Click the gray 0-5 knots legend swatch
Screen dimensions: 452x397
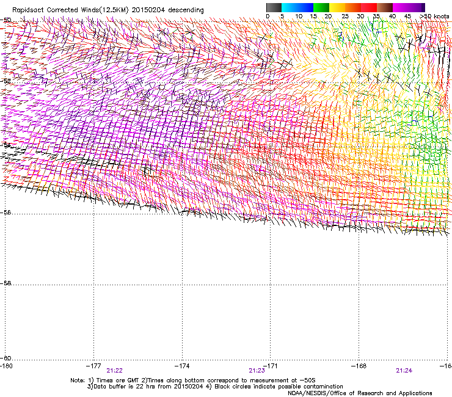(274, 7)
